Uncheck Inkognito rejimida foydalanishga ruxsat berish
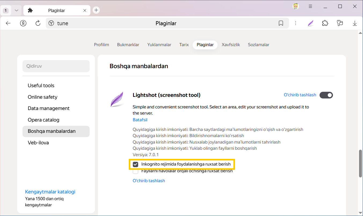The width and height of the screenshot is (363, 216). 135,164
